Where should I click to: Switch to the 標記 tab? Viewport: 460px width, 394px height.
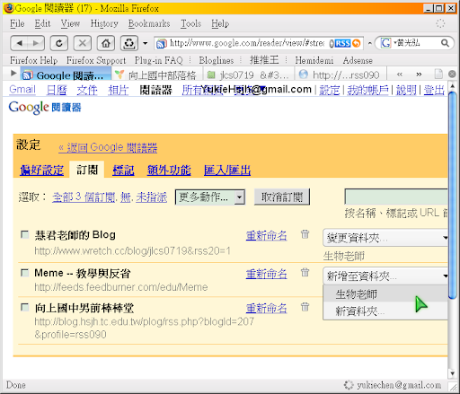tap(123, 171)
